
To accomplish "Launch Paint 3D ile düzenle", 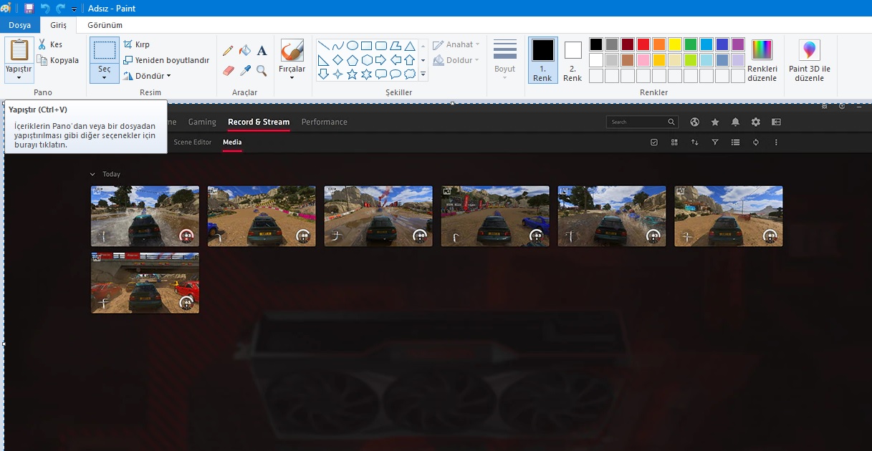I will (809, 60).
